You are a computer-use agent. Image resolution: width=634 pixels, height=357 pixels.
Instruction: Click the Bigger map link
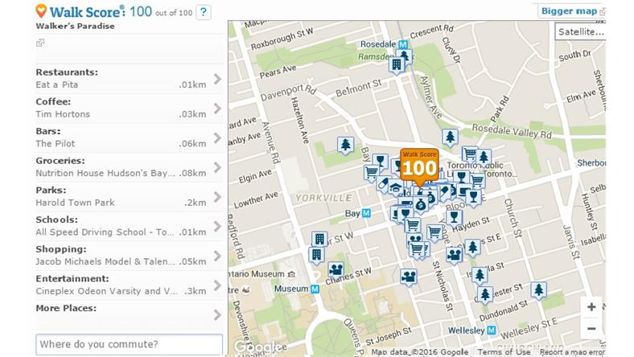click(568, 11)
